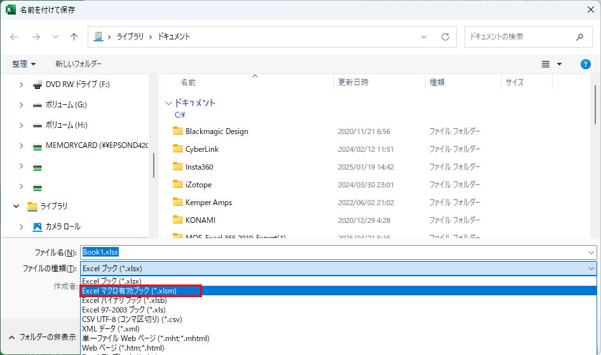Expand ボリューム (G:) tree node

[x=22, y=105]
